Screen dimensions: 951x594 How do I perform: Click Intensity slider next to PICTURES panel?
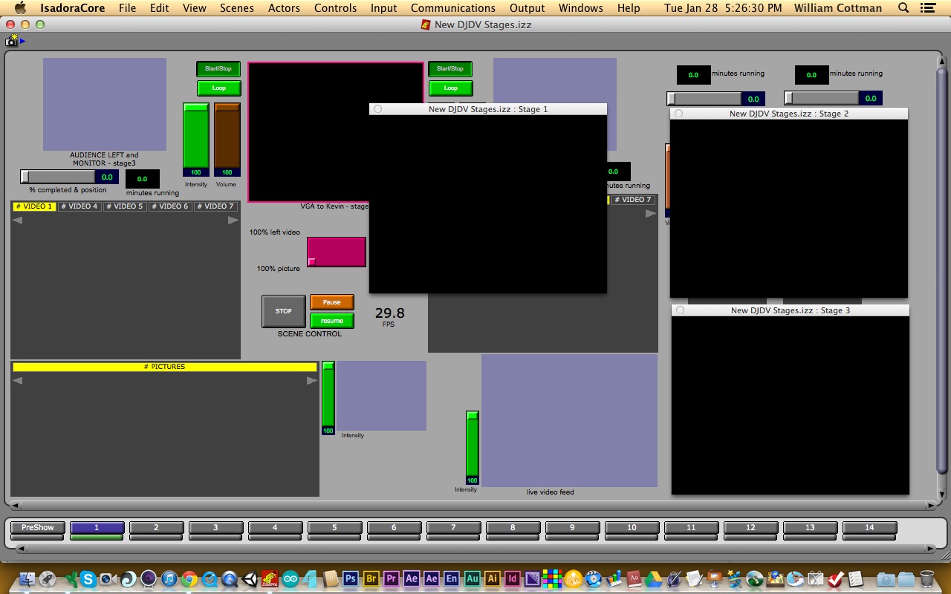(328, 398)
